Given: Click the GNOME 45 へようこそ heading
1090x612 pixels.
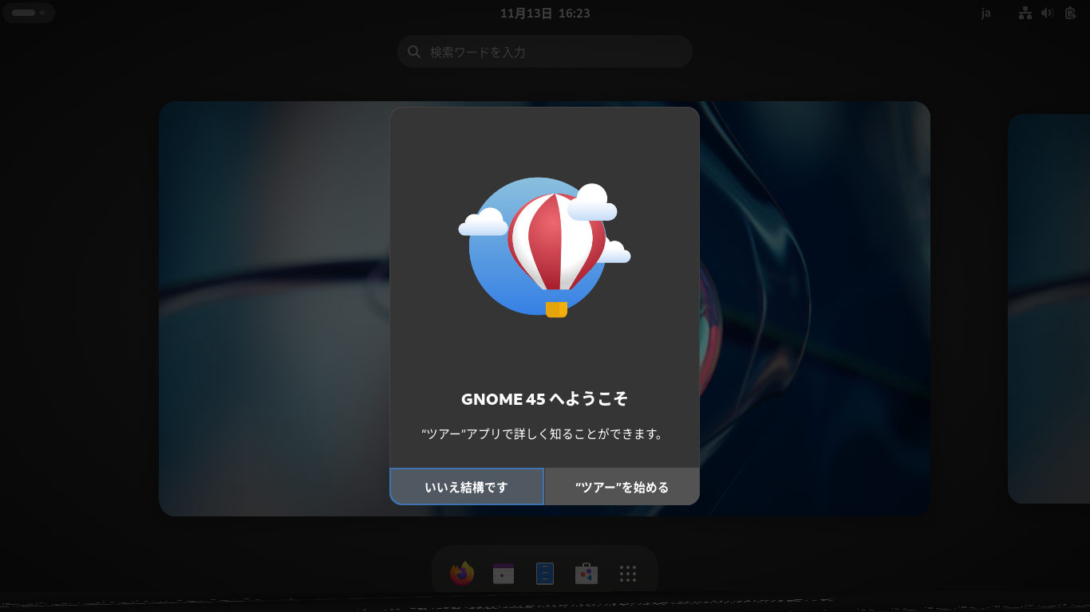Looking at the screenshot, I should [545, 399].
